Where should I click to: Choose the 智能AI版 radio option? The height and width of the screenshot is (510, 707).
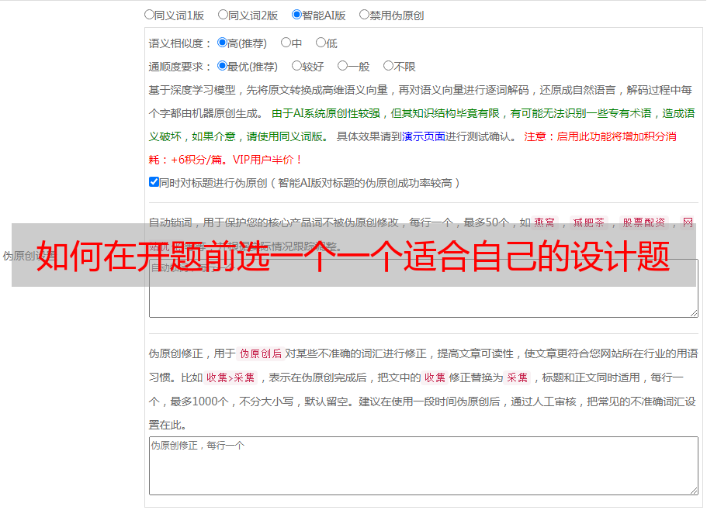296,15
